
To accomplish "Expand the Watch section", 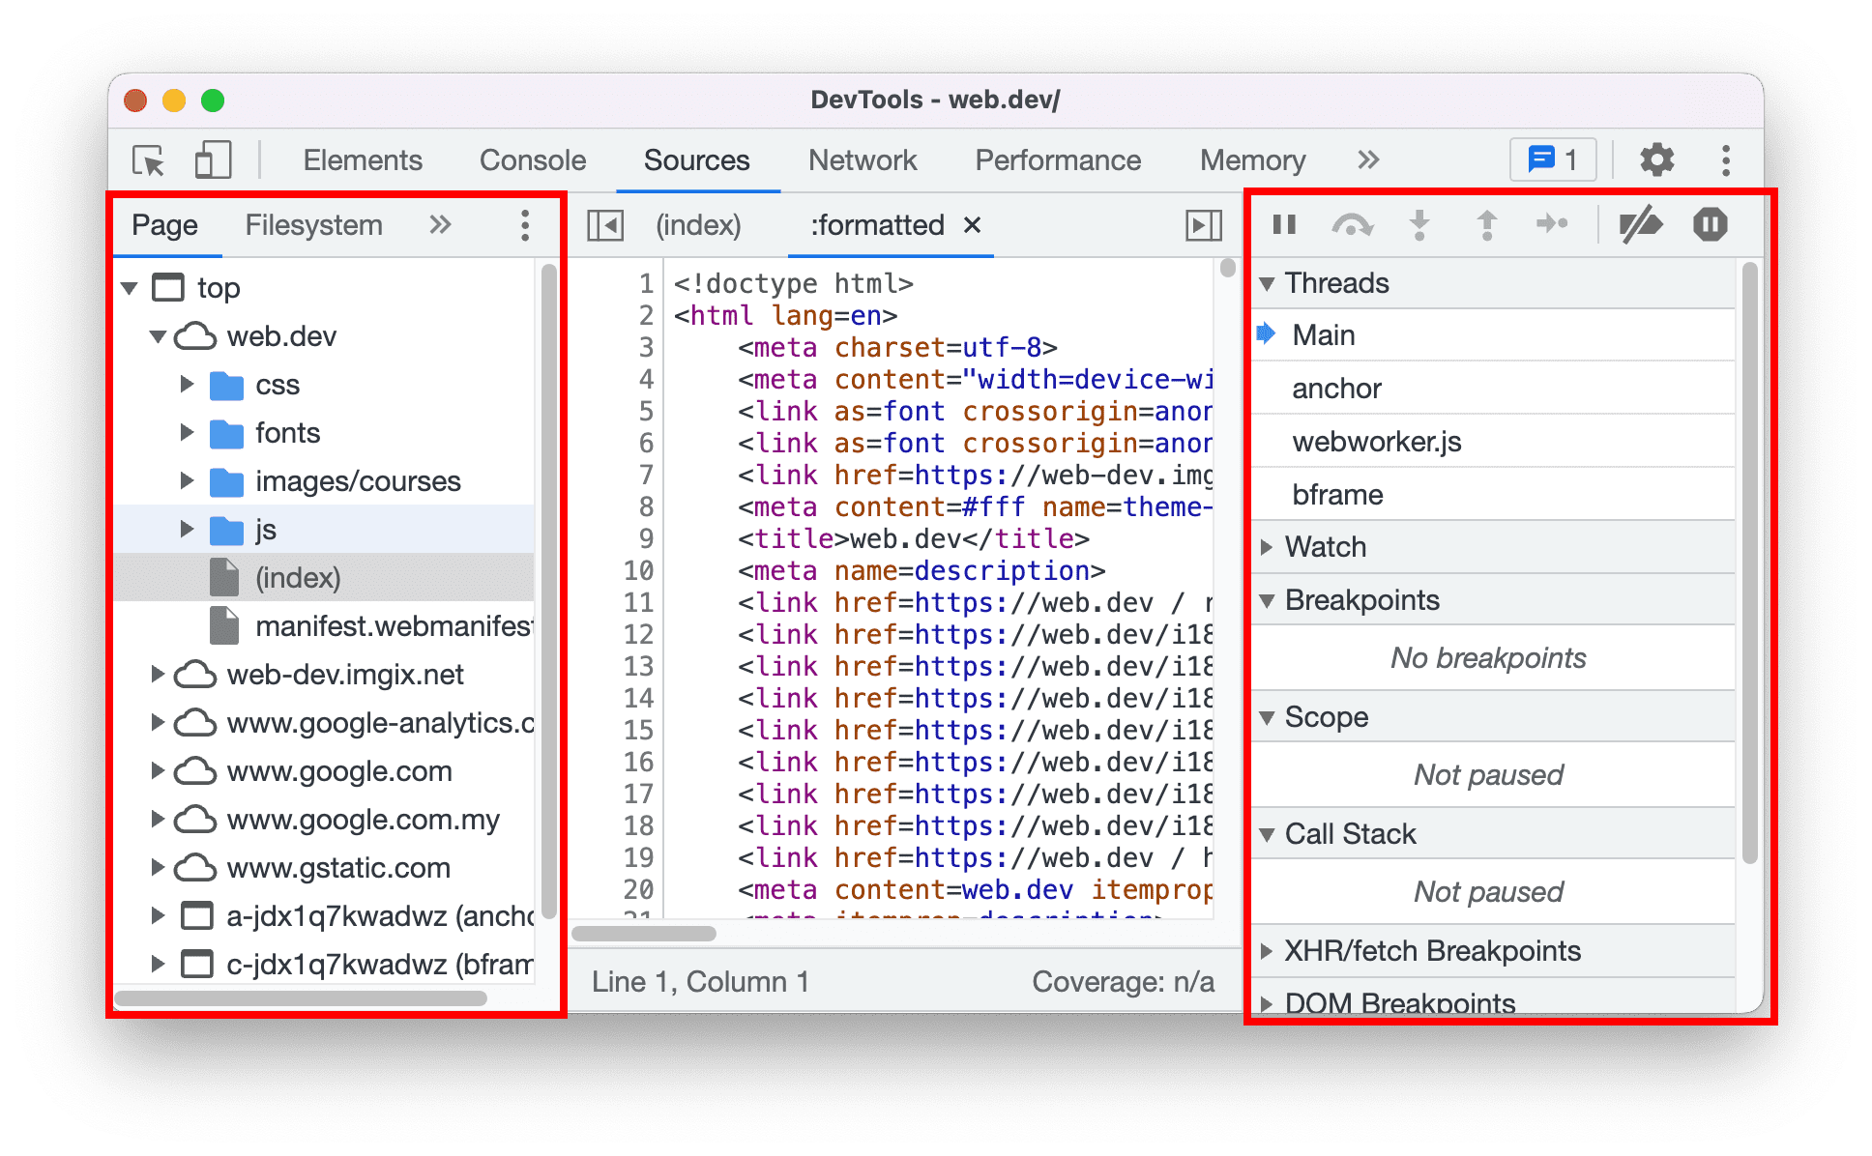I will [x=1272, y=547].
